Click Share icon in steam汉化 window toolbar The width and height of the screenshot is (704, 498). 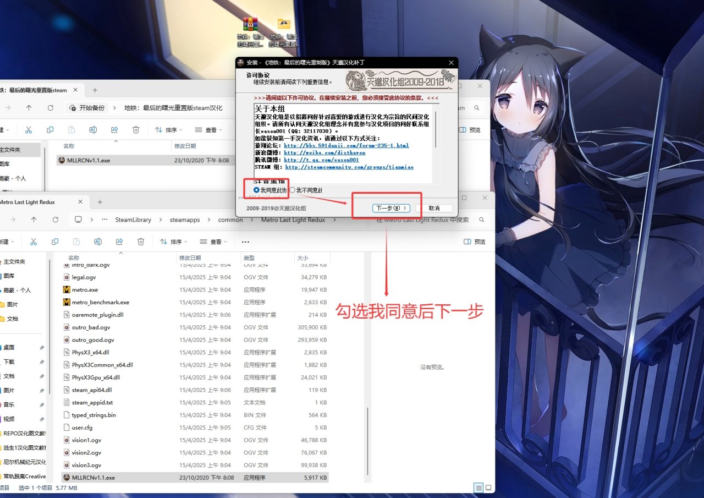[x=114, y=130]
